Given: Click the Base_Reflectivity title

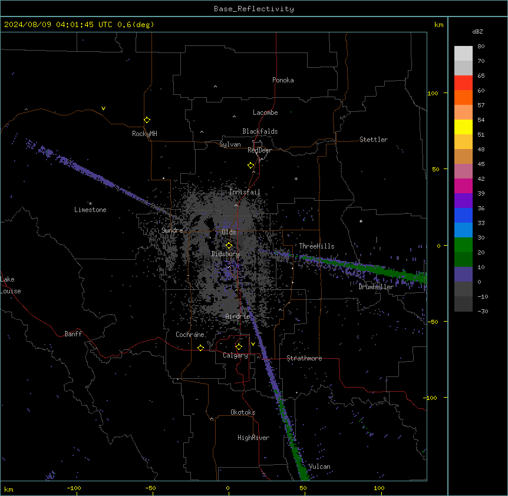Looking at the screenshot, I should pyautogui.click(x=254, y=9).
